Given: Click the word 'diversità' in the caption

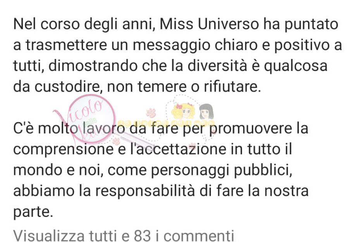Looking at the screenshot, I should coord(217,66).
